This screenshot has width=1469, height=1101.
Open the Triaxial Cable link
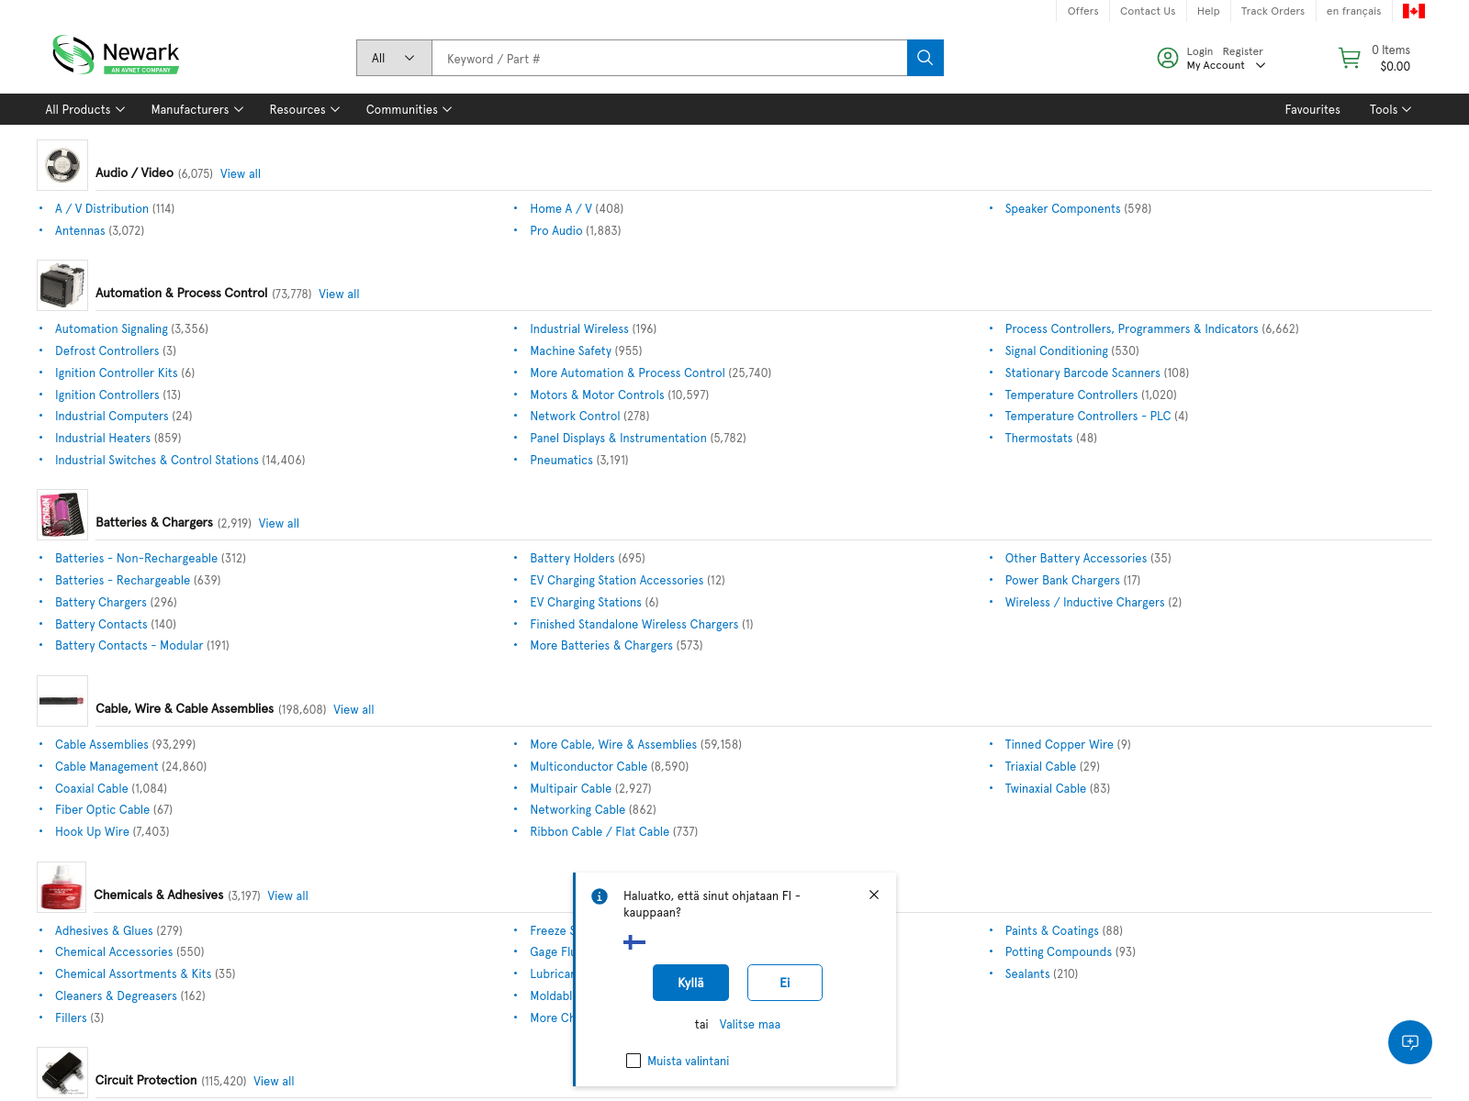tap(1040, 766)
